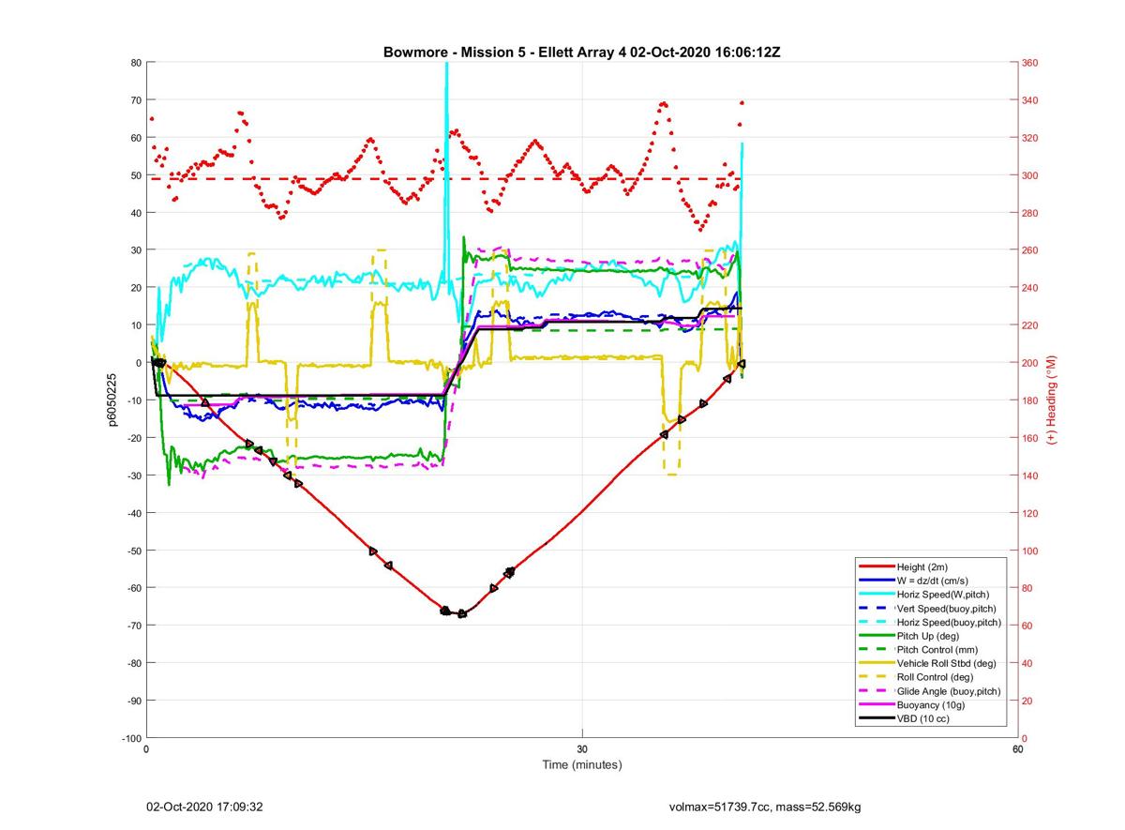Select red heading tick label 160
The image size is (1125, 830).
point(1030,438)
